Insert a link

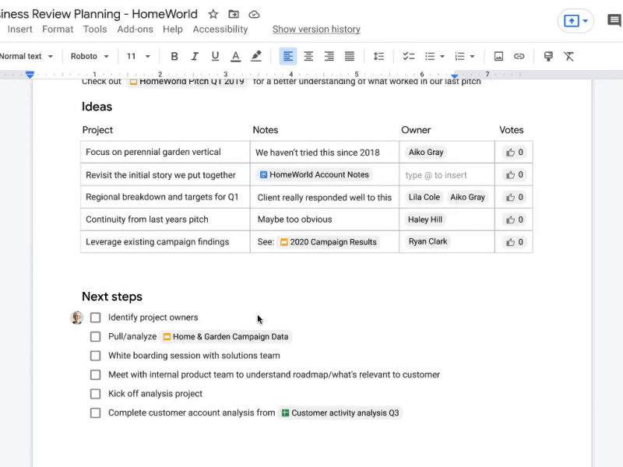pyautogui.click(x=519, y=56)
